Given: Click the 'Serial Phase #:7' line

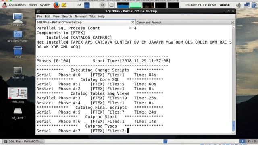Looking at the screenshot, I should pos(80,131).
